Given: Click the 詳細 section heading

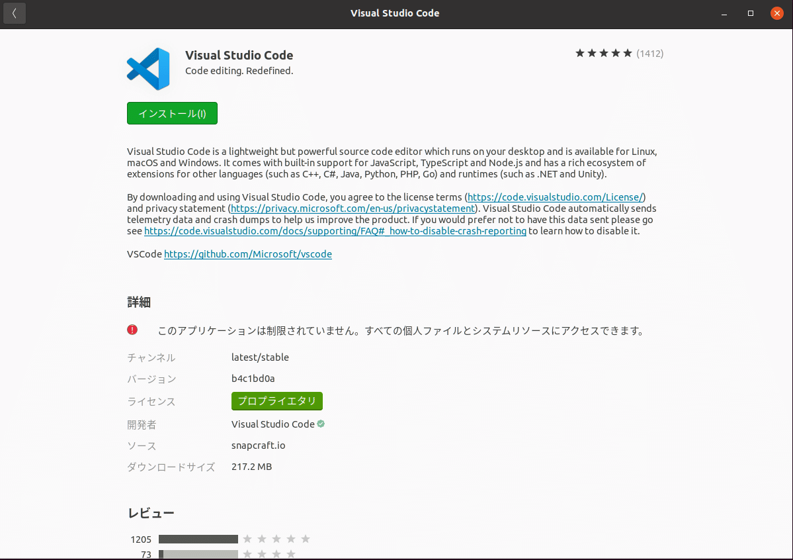Looking at the screenshot, I should pos(139,303).
